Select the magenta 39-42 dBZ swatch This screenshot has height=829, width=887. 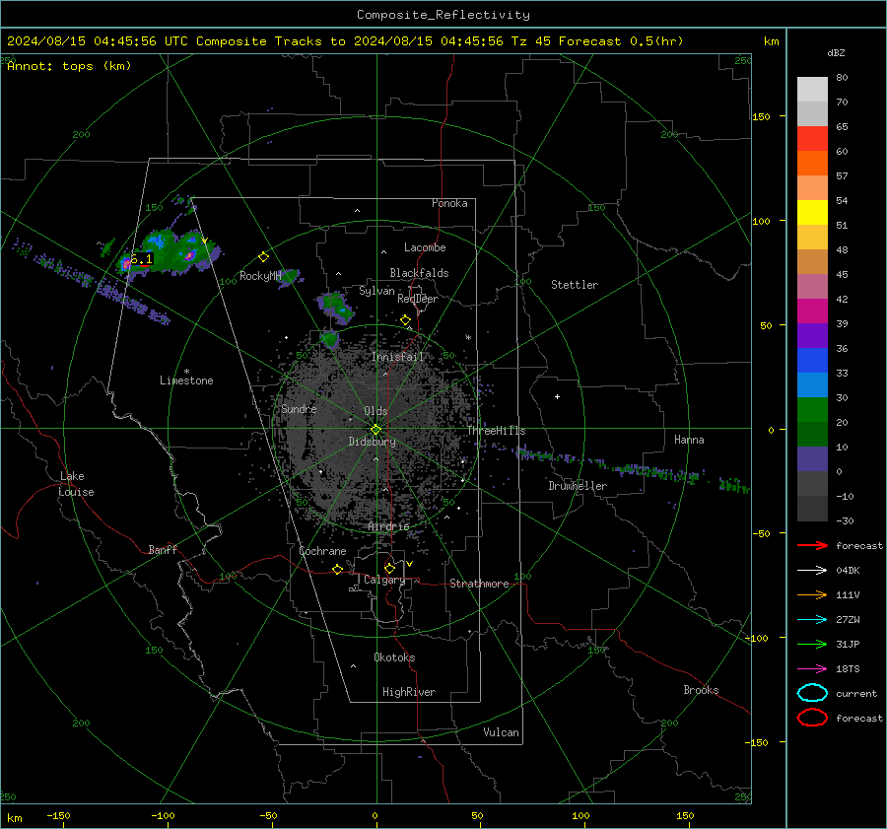(x=812, y=311)
